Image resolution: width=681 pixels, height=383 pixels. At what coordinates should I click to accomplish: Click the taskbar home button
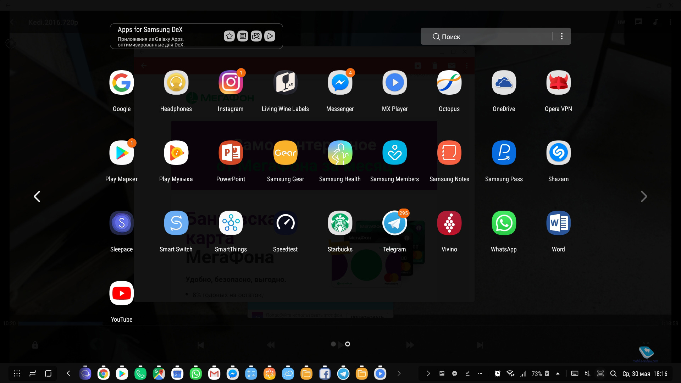48,373
